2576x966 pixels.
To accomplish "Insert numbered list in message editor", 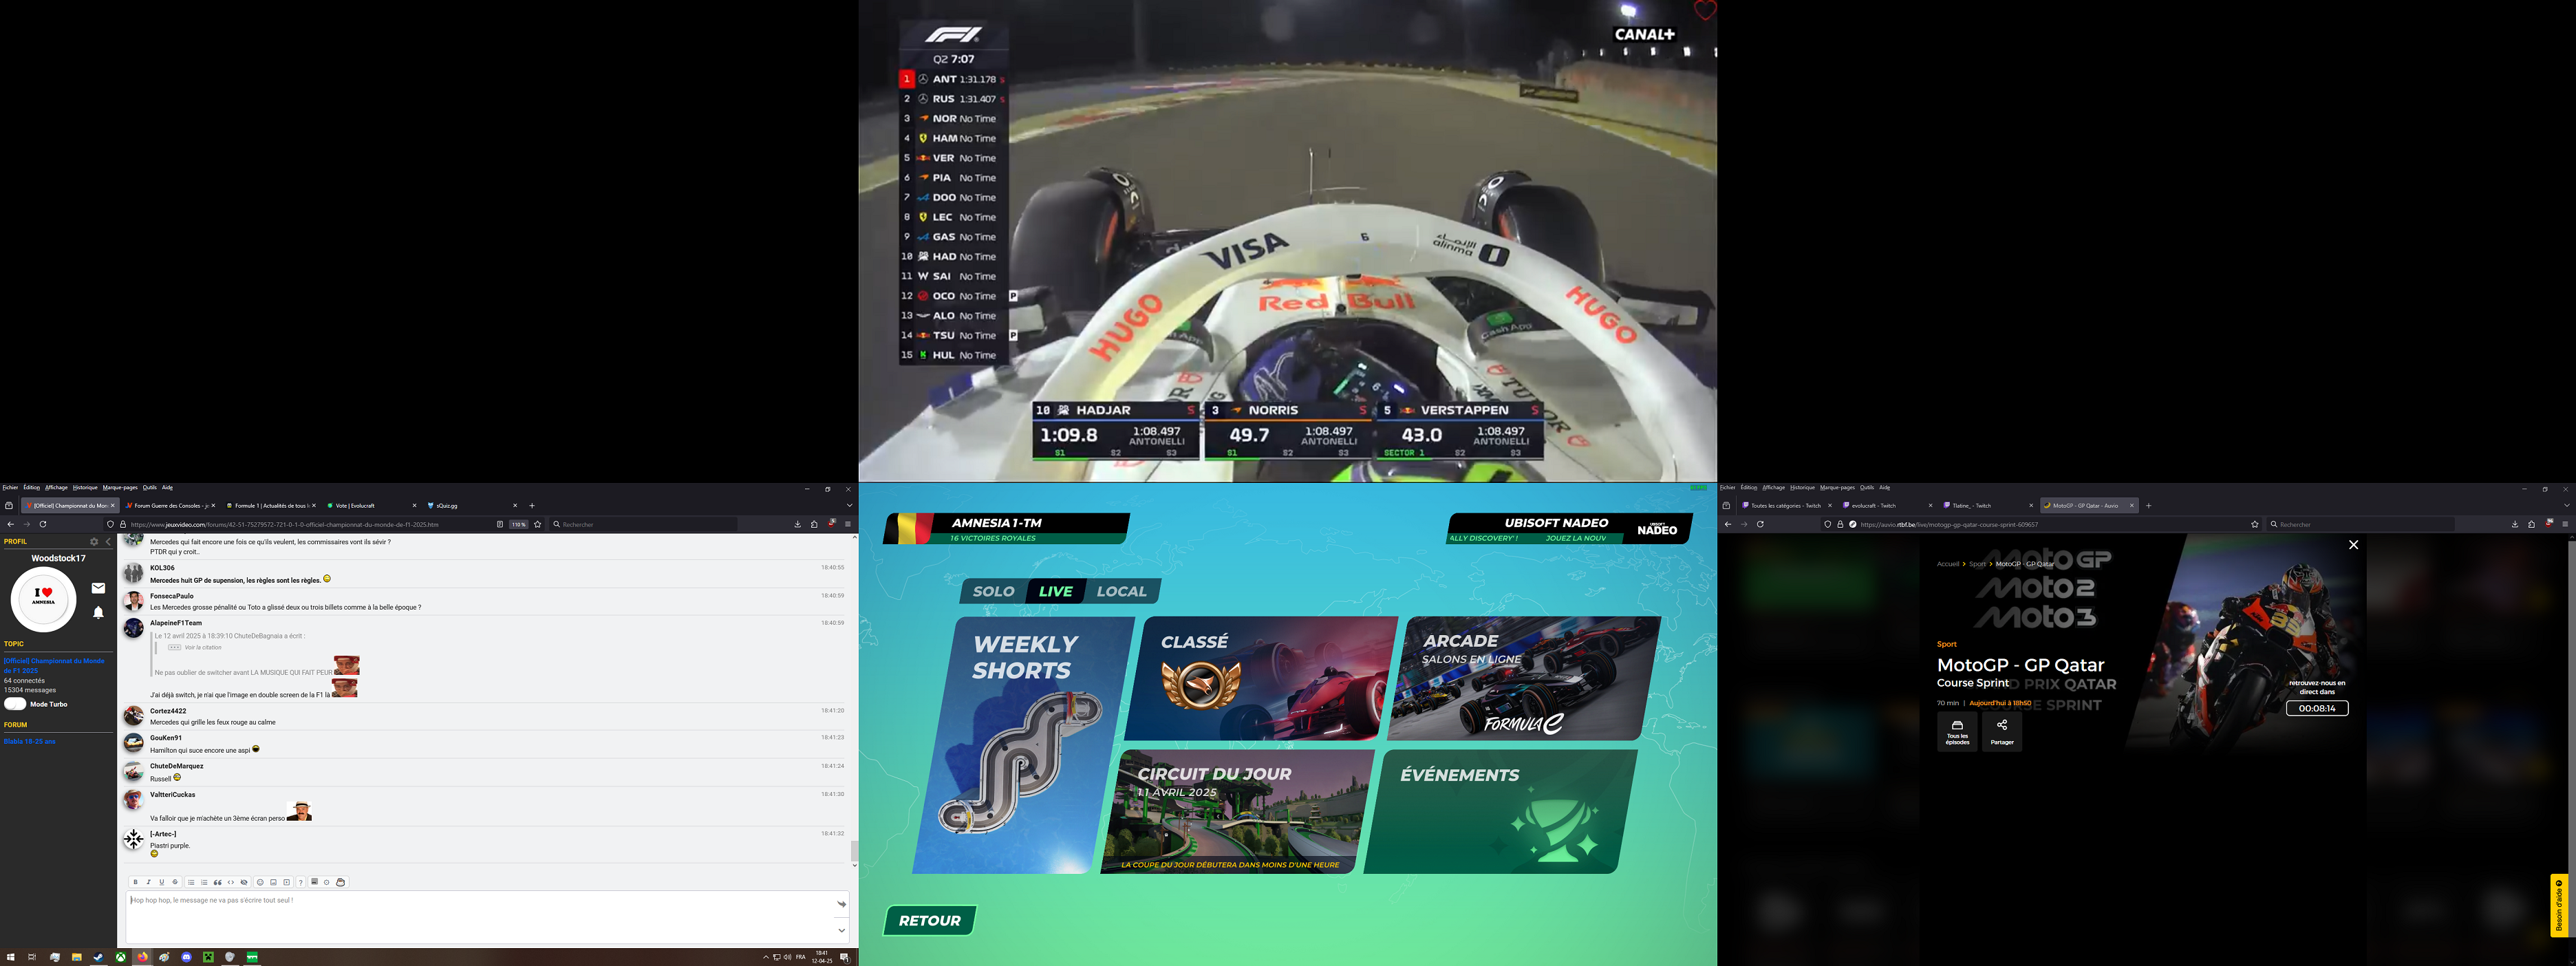I will [204, 882].
